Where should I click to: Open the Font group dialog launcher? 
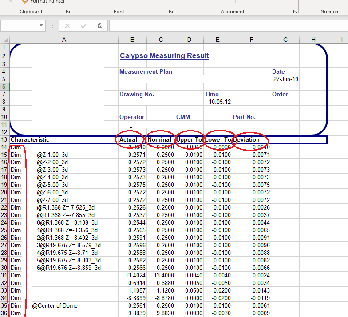click(x=170, y=12)
